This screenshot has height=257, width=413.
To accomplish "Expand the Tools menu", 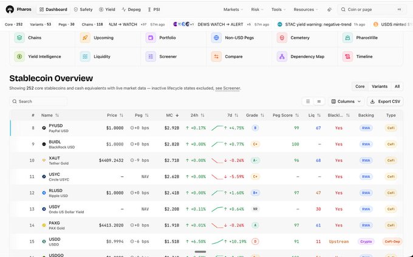I will (278, 10).
